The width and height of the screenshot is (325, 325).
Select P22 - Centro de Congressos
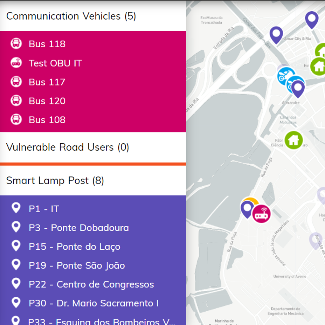click(x=93, y=284)
